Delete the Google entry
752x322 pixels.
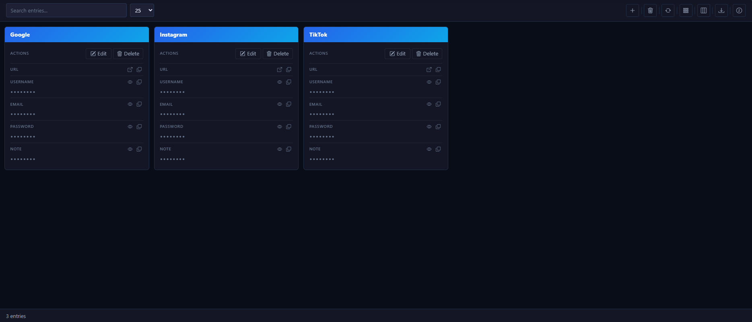[x=128, y=54]
